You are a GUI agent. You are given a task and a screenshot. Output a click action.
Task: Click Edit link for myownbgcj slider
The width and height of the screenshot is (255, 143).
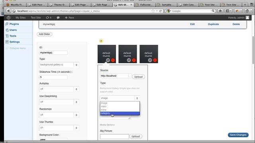[x=192, y=24]
